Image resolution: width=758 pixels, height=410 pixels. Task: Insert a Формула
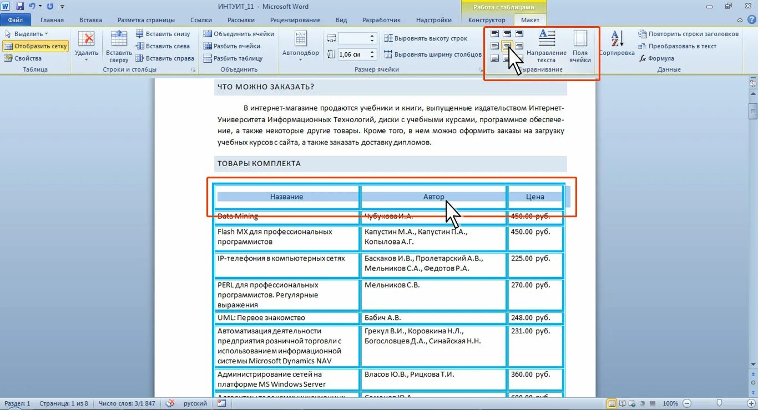tap(656, 58)
